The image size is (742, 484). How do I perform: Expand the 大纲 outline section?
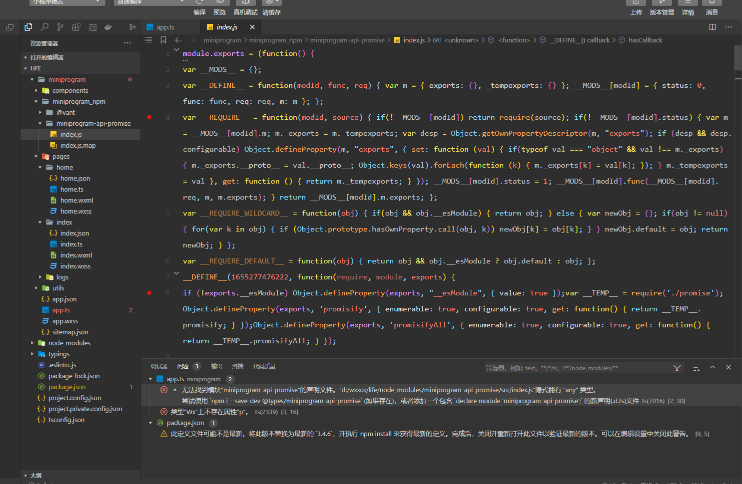click(80, 476)
